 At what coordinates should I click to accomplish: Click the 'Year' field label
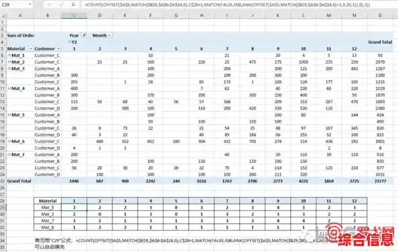click(74, 36)
